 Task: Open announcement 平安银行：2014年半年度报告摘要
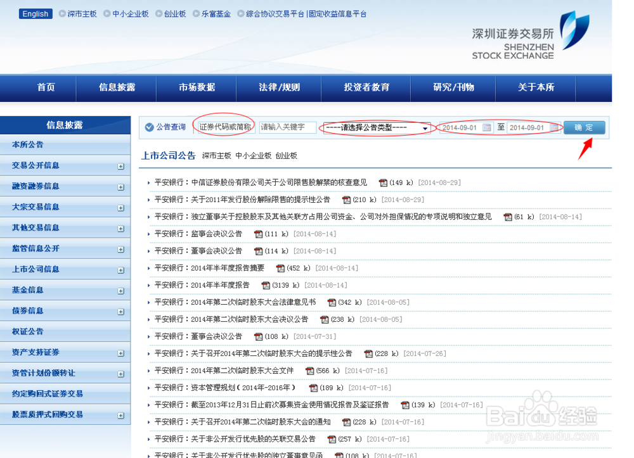tap(209, 268)
